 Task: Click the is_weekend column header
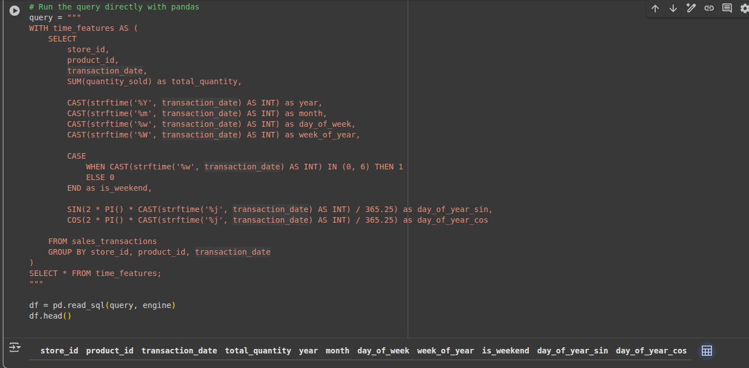505,351
